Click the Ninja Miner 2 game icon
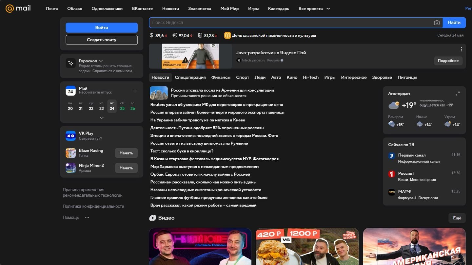The width and height of the screenshot is (472, 265). pos(70,168)
